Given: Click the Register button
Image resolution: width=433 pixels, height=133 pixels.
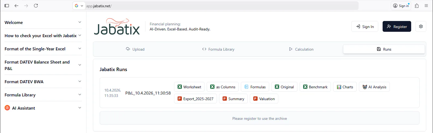Looking at the screenshot, I should click(397, 26).
